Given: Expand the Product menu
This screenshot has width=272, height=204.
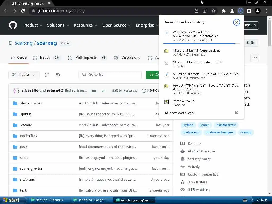Looking at the screenshot, I should [x=33, y=25].
